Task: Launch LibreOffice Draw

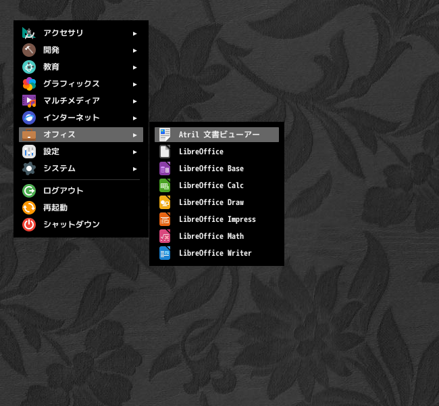Action: coord(217,202)
